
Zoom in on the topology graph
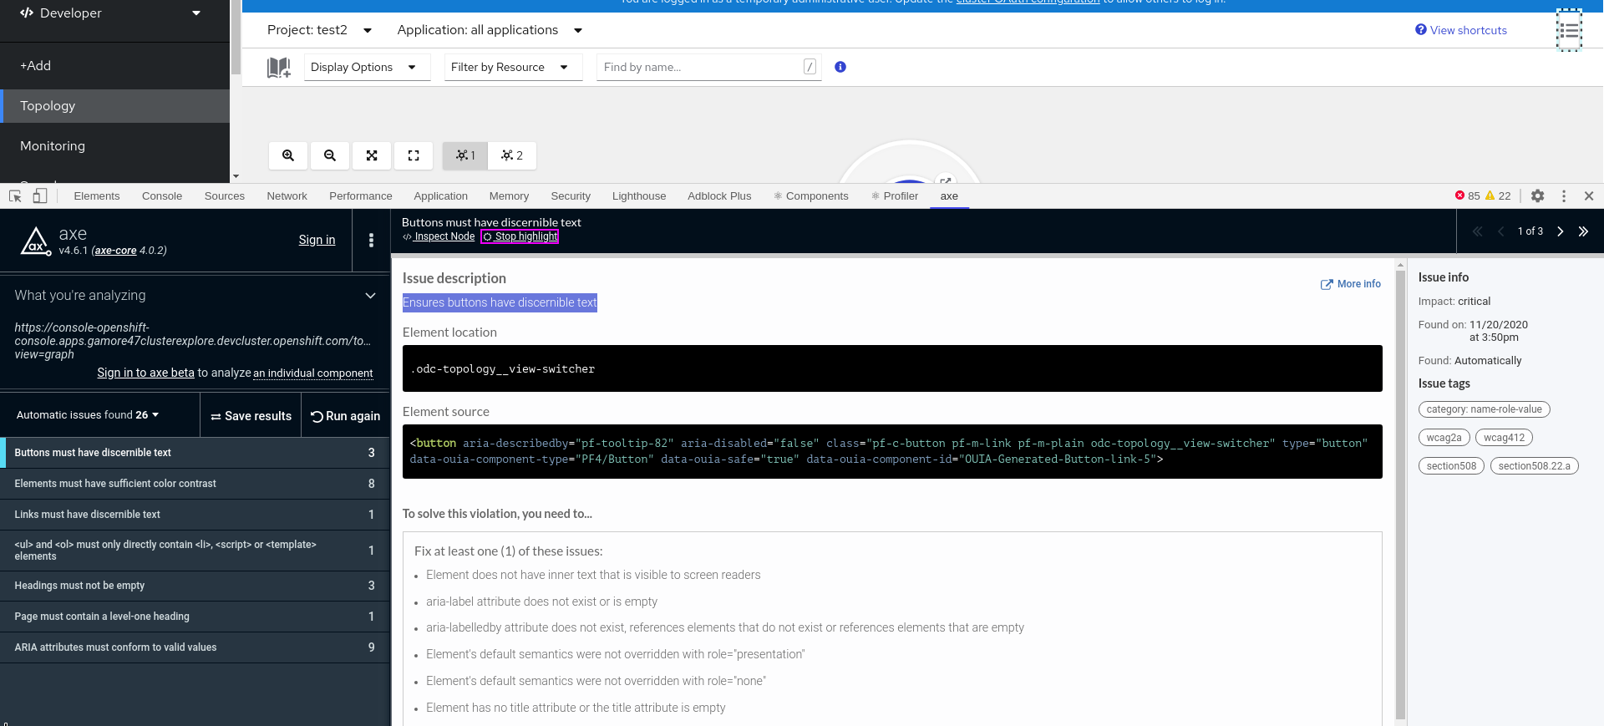point(288,155)
